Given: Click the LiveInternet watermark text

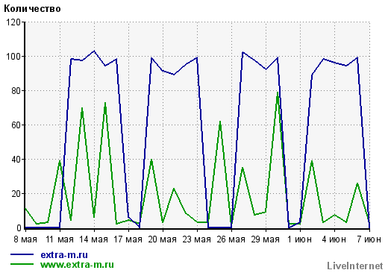Looking at the screenshot, I should coord(355,266).
